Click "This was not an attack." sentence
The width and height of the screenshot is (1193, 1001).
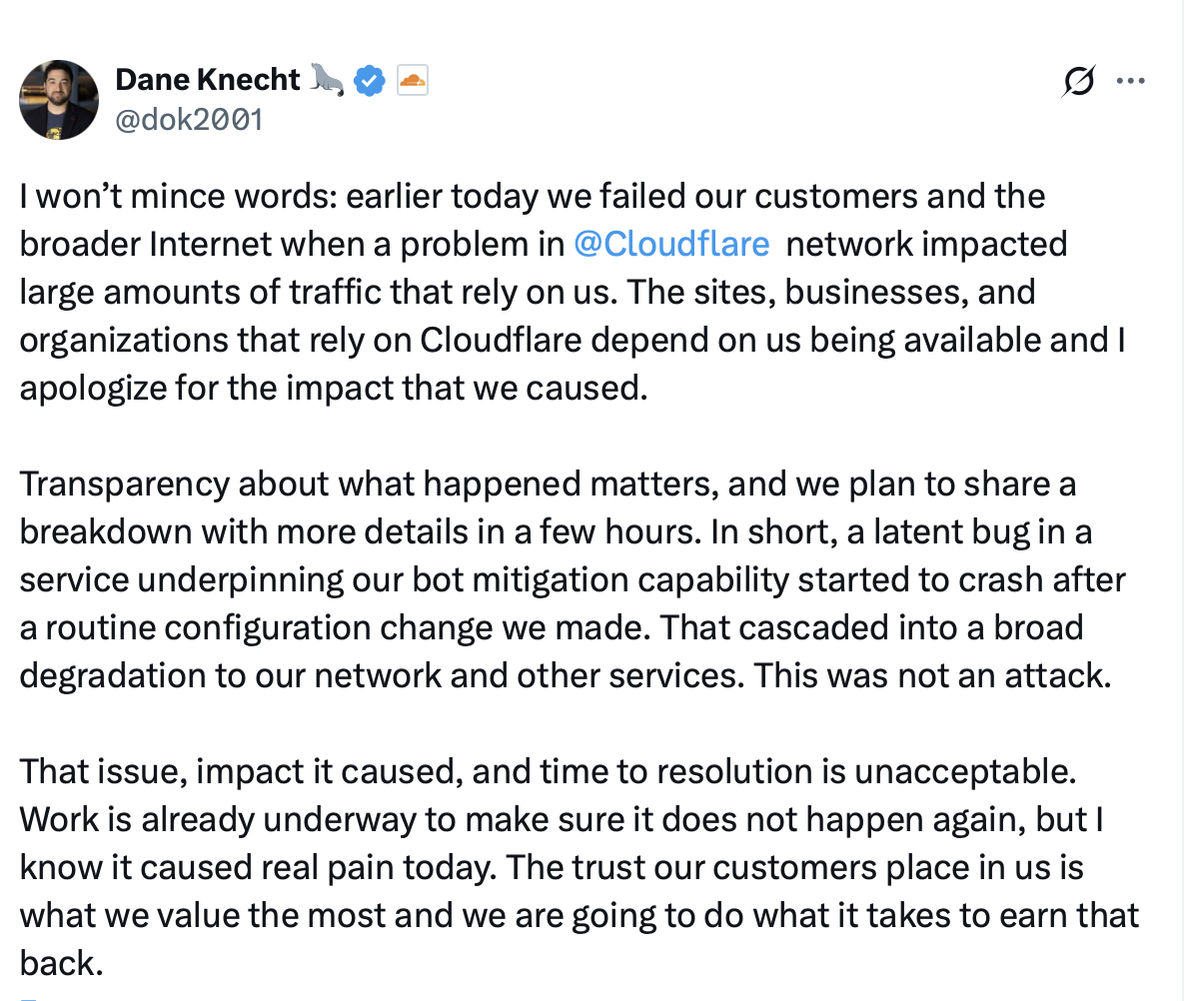pos(931,675)
